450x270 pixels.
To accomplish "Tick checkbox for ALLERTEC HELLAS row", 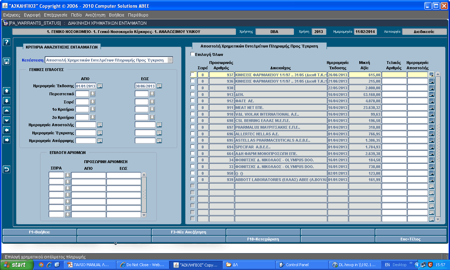I will (x=193, y=134).
